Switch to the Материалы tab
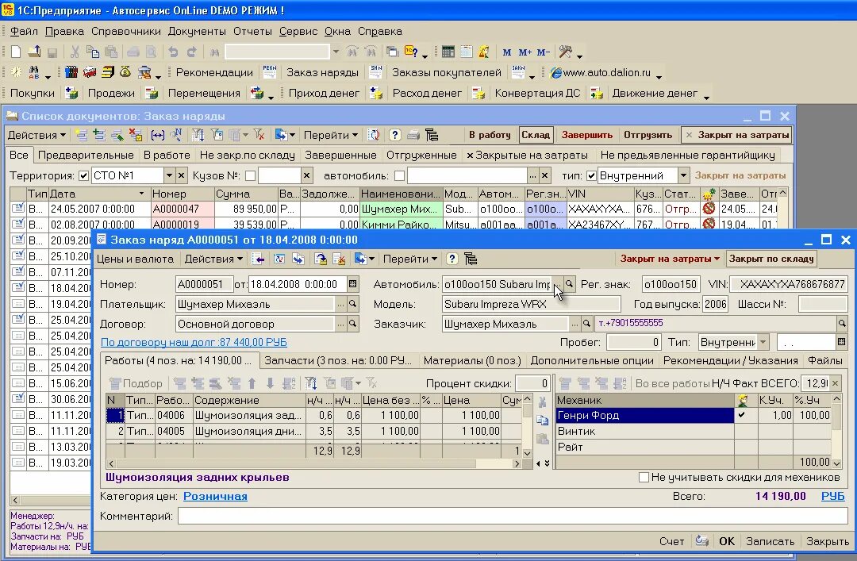Image resolution: width=857 pixels, height=561 pixels. click(472, 360)
